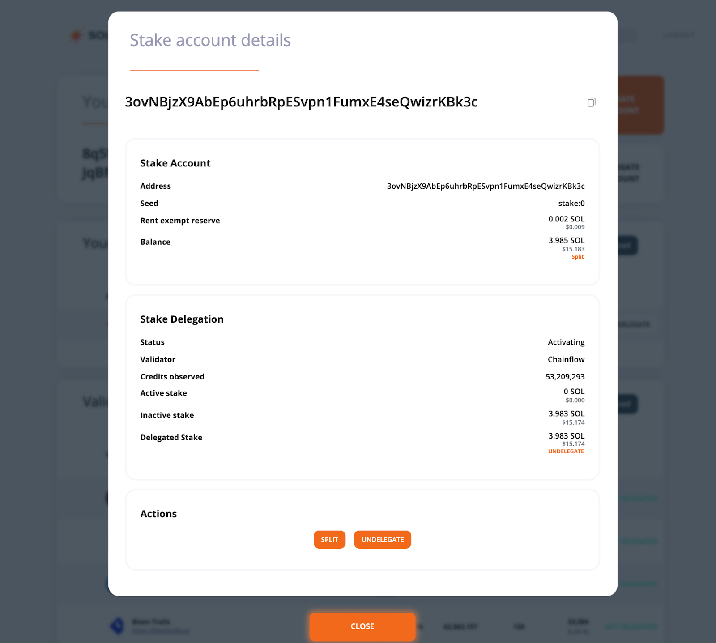Click the Stake account details title
716x643 pixels.
(210, 40)
